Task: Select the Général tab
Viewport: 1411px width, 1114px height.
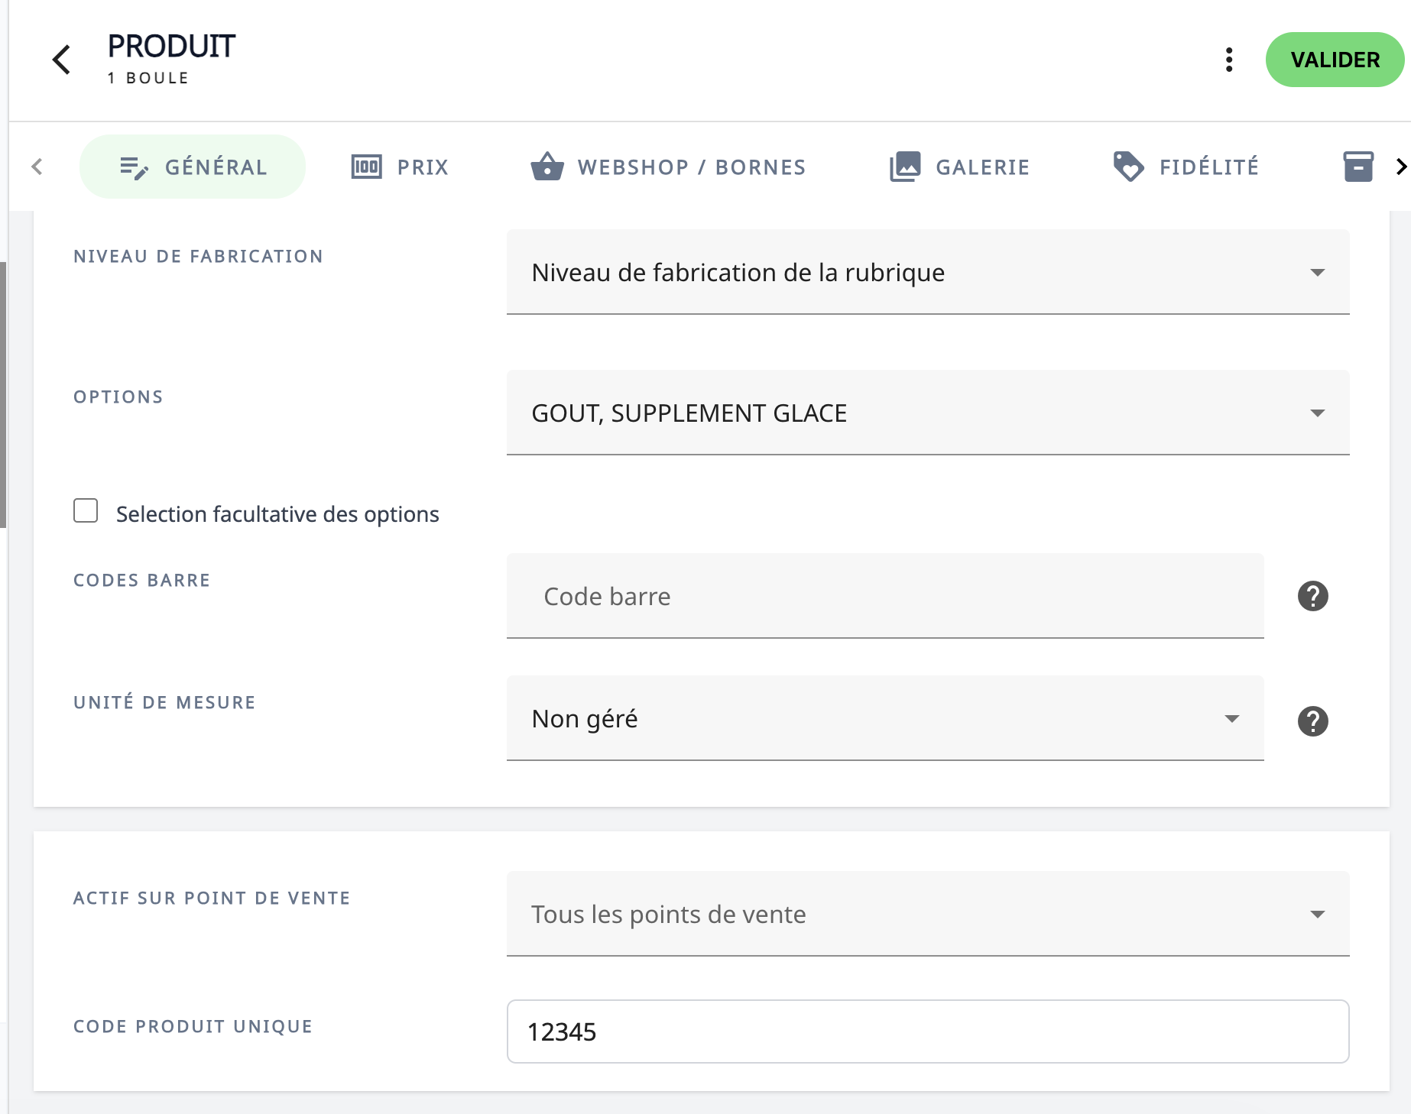Action: coord(193,167)
